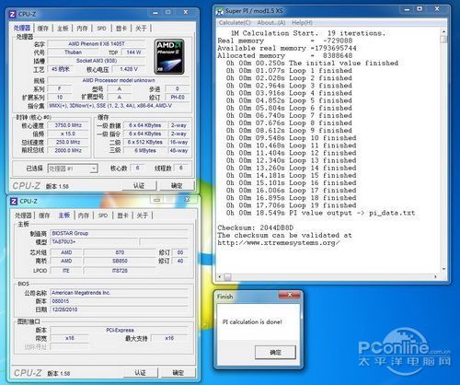460x385 pixels.
Task: Click the Super PI horizontal scrollbar
Action: pos(328,277)
